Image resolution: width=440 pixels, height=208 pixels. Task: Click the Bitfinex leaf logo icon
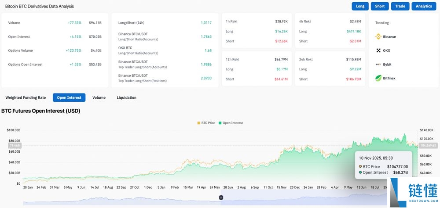pyautogui.click(x=378, y=78)
